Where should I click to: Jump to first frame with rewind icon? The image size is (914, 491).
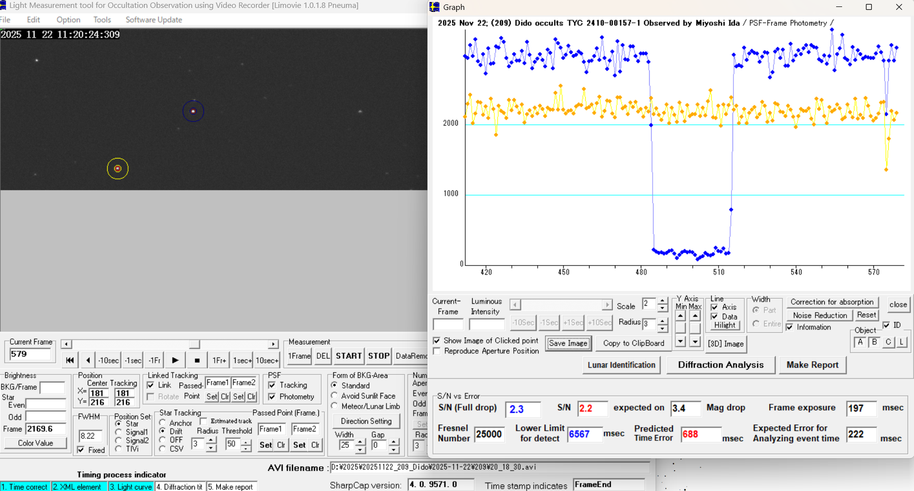tap(69, 360)
